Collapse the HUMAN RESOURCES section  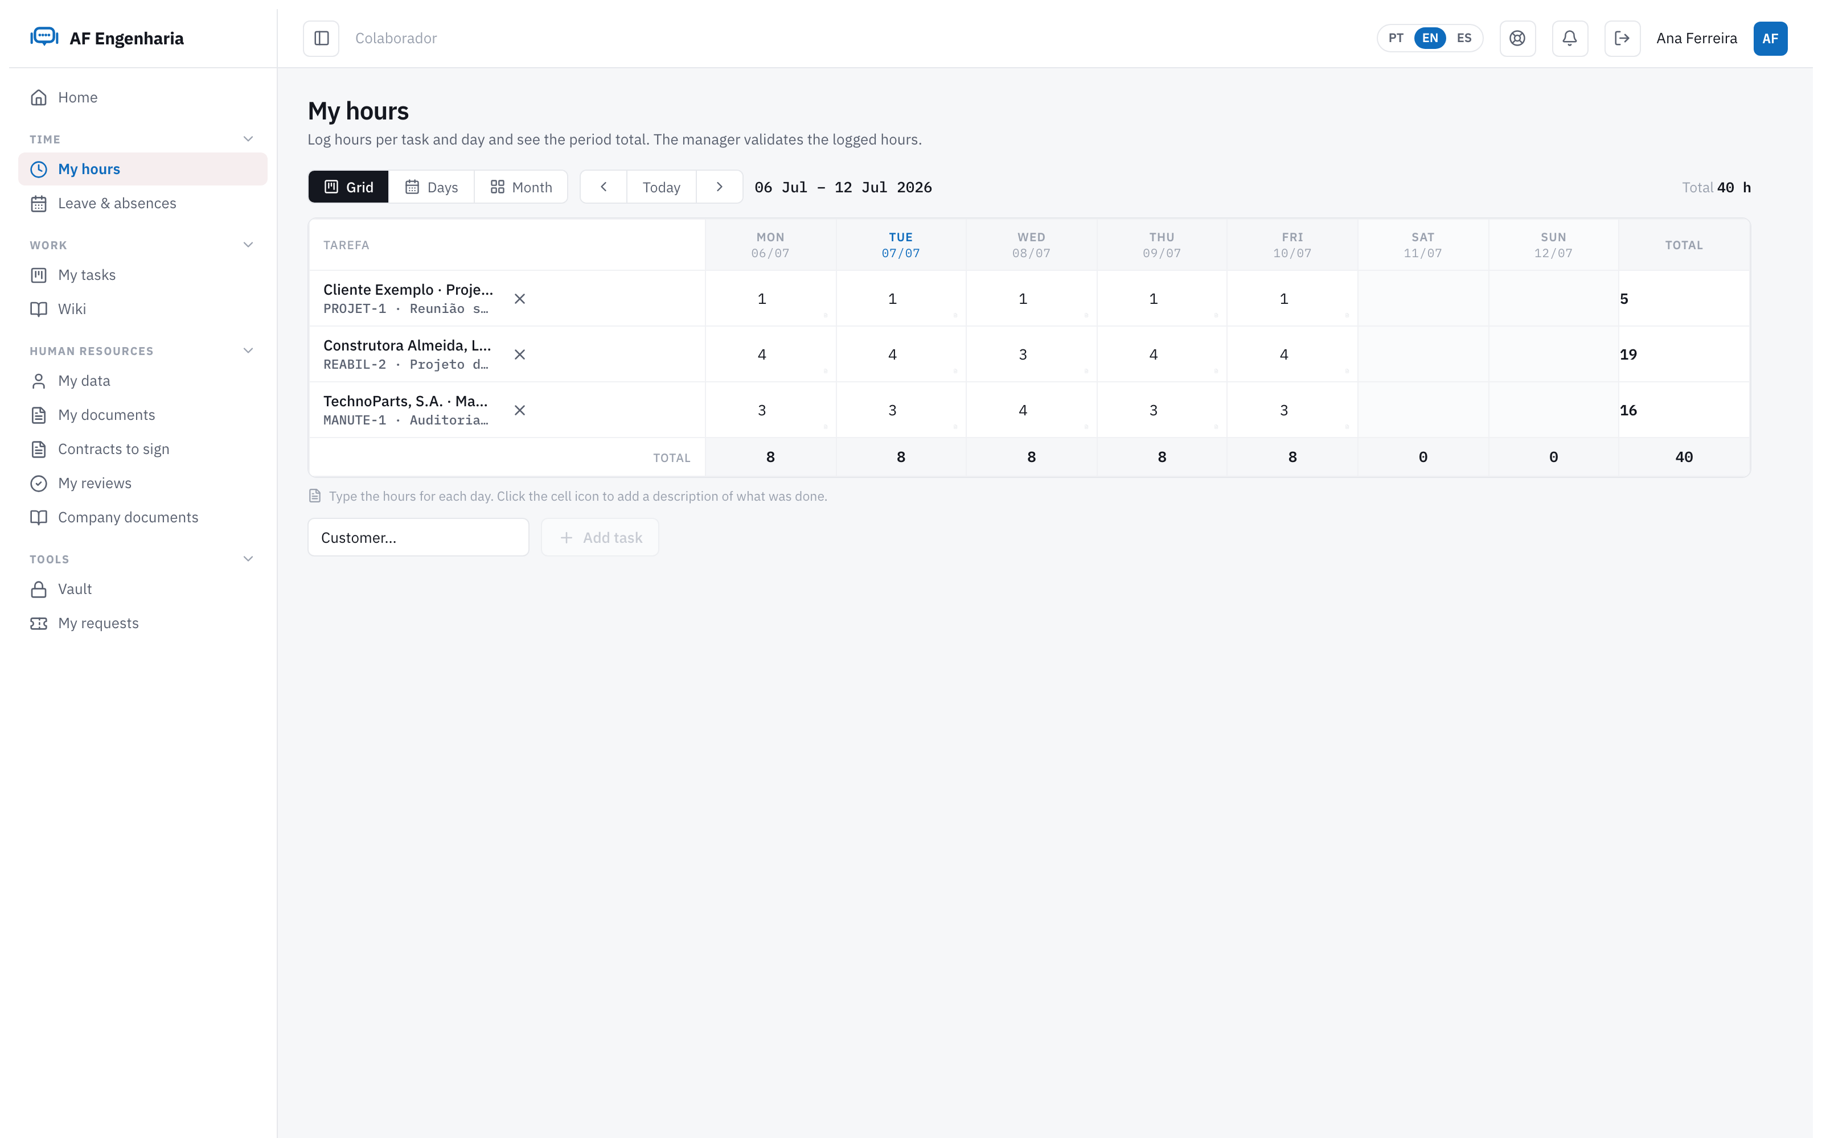coord(248,351)
